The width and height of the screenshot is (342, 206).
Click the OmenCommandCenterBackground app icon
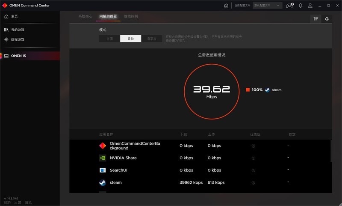[103, 146]
